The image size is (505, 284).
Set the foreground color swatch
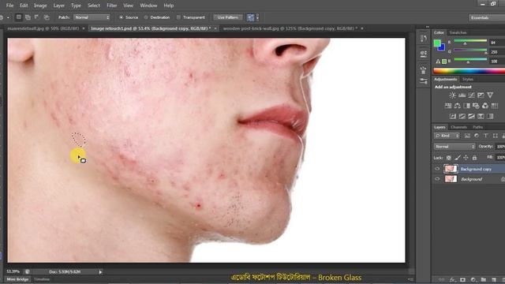[x=437, y=43]
